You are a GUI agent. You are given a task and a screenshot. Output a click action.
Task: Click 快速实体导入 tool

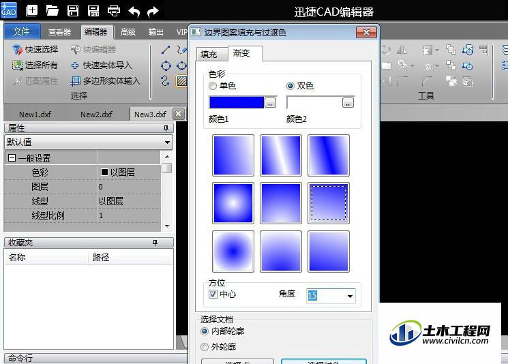pyautogui.click(x=102, y=65)
